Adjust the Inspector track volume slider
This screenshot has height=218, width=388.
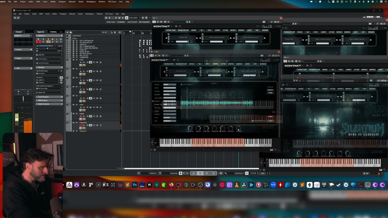tap(48, 46)
